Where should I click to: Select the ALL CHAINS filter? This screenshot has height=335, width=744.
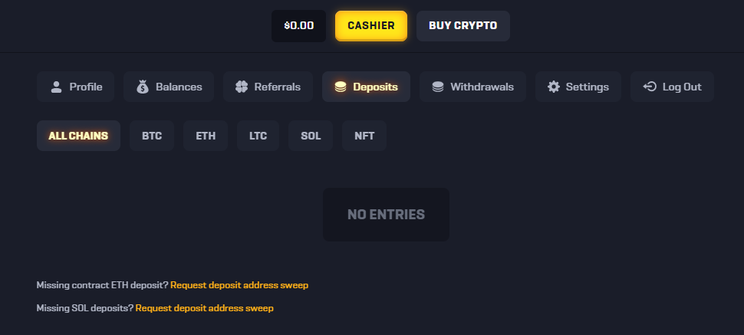pos(78,136)
